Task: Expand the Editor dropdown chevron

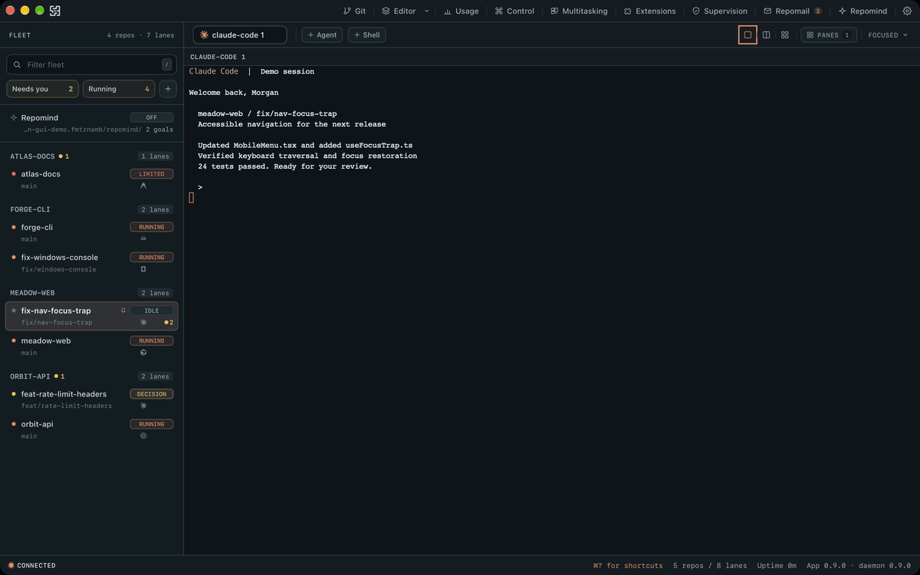Action: [x=427, y=11]
